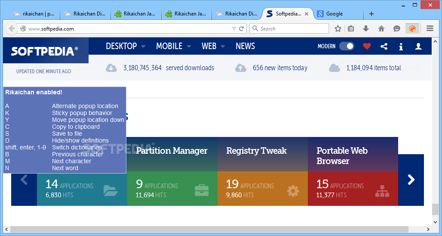The height and width of the screenshot is (236, 442).
Task: Click the gear icon on Registry Tweak card
Action: click(293, 191)
